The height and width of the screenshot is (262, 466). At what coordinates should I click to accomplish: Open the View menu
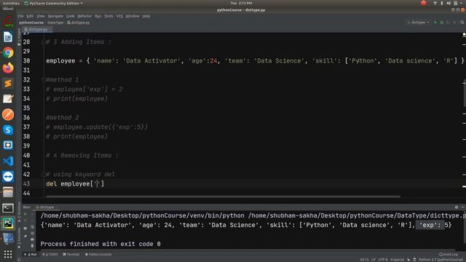41,16
